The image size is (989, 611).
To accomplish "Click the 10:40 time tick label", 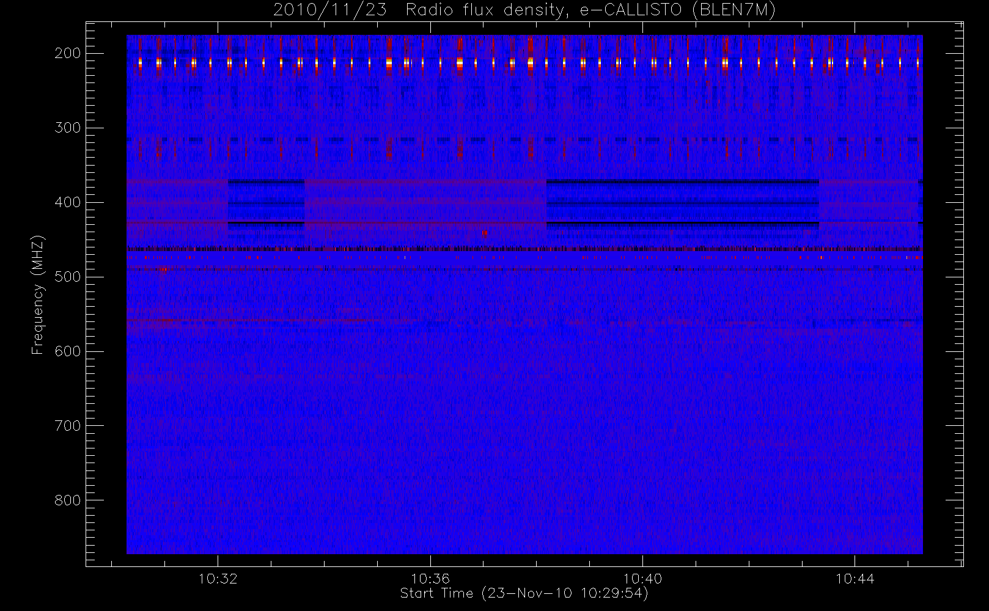I will click(642, 579).
